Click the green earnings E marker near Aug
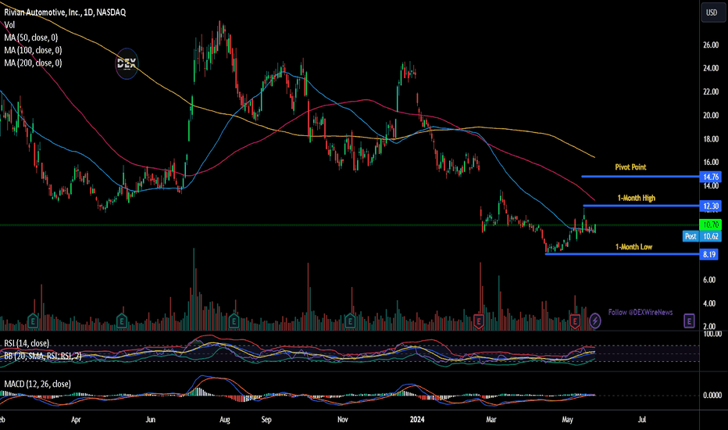 pos(234,321)
